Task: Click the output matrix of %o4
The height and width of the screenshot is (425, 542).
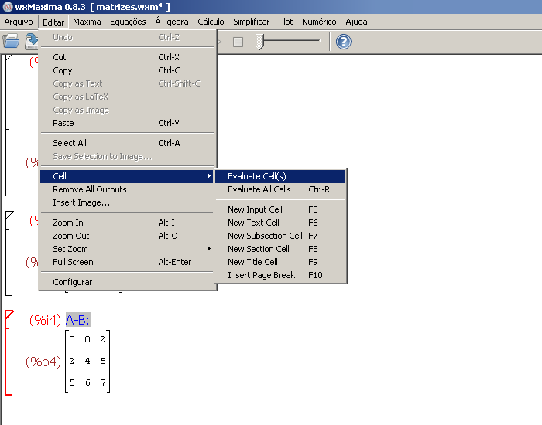Action: 87,361
